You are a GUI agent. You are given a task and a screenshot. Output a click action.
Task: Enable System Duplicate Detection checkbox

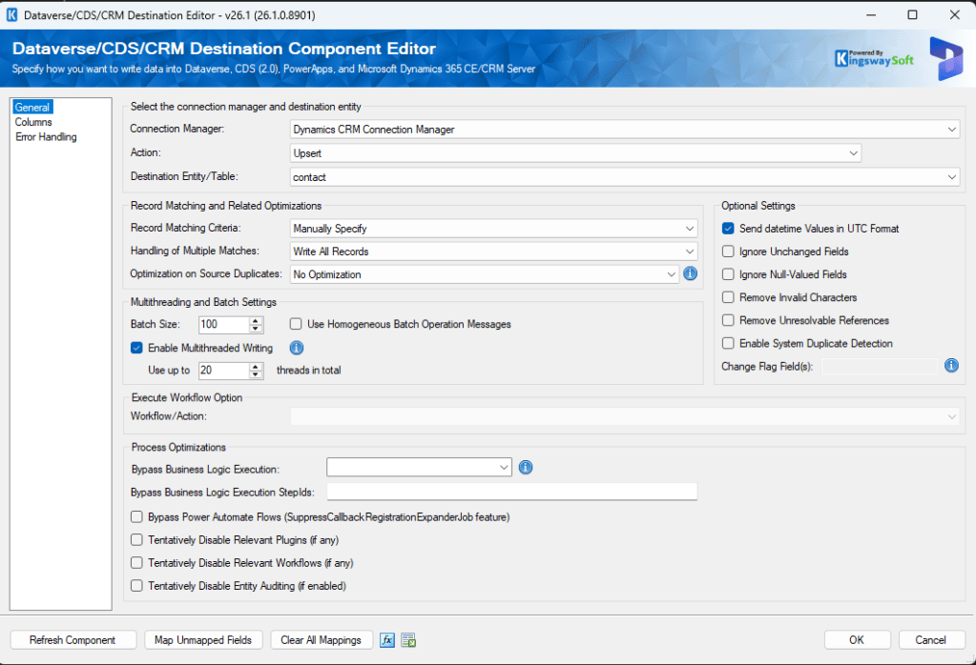(x=728, y=344)
